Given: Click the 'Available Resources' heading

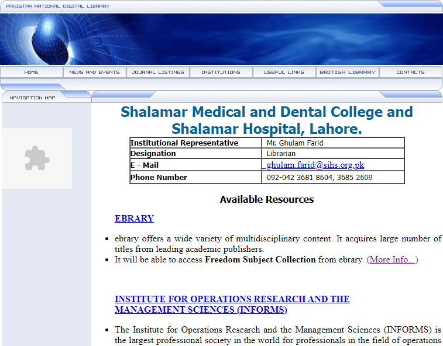Looking at the screenshot, I should (x=267, y=199).
